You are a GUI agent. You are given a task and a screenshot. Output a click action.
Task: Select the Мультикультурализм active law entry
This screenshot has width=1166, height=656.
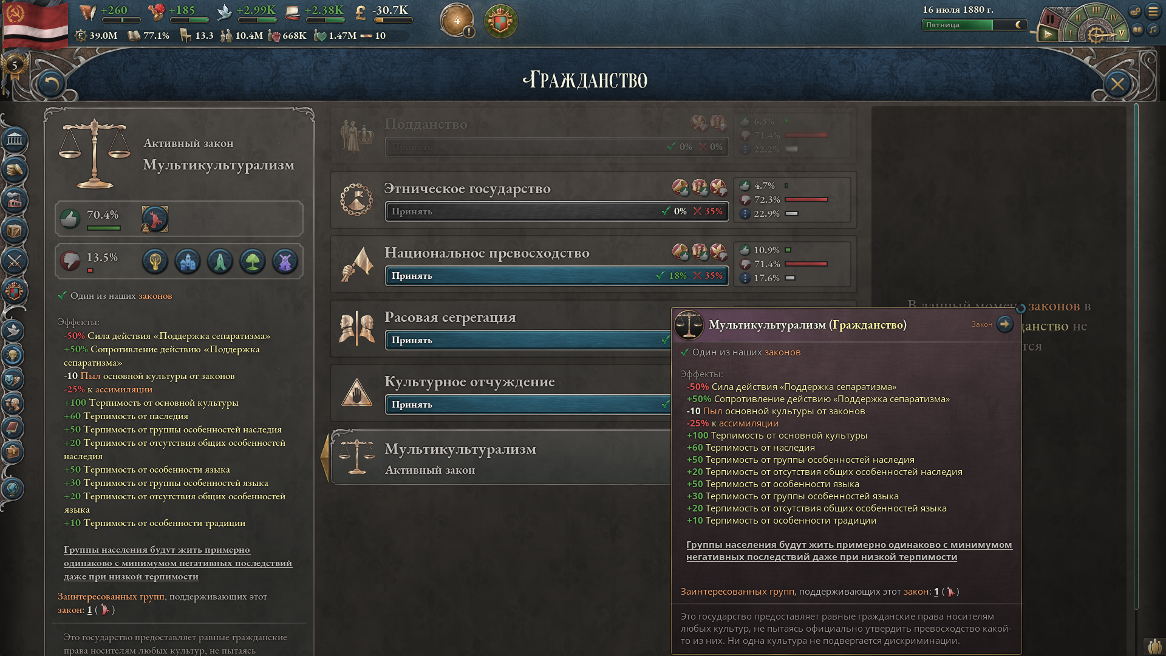501,458
